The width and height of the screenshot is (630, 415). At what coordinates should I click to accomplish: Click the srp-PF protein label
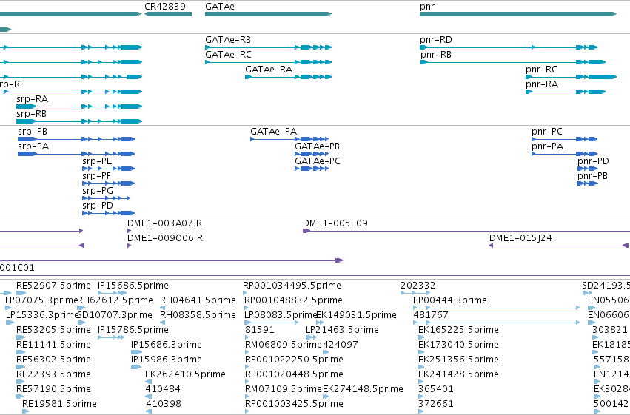click(x=96, y=176)
